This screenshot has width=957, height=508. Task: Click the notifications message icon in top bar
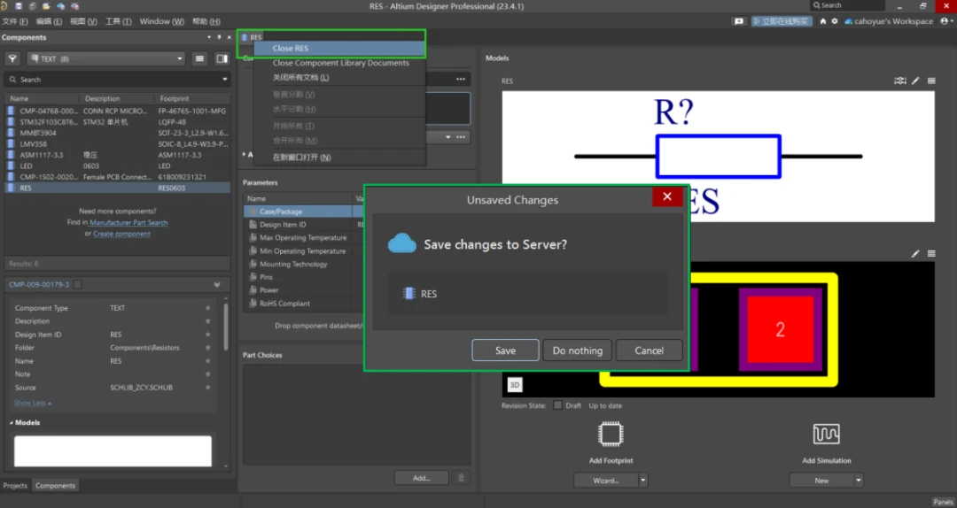tap(739, 20)
